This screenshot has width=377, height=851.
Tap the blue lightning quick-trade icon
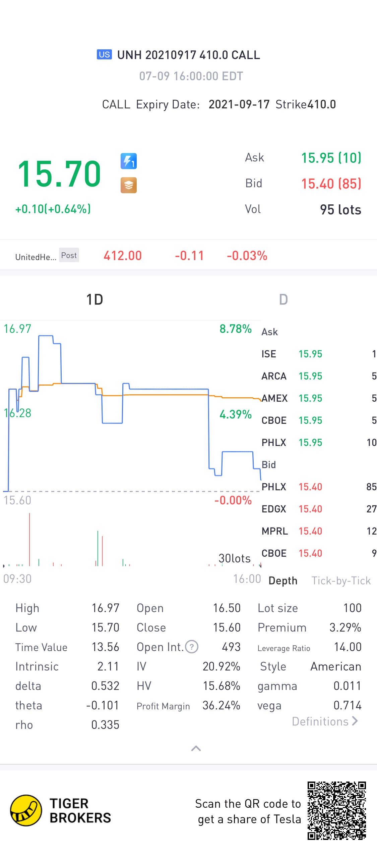coord(129,161)
